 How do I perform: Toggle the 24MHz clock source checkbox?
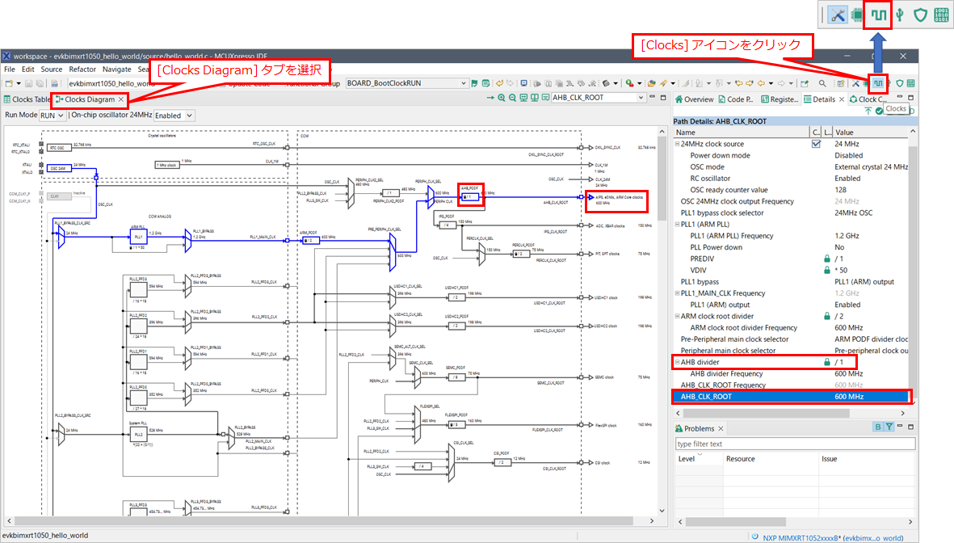(816, 145)
